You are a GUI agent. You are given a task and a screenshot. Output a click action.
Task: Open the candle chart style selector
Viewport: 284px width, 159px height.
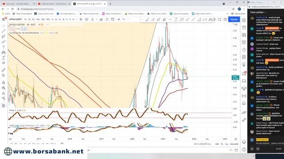[81, 19]
